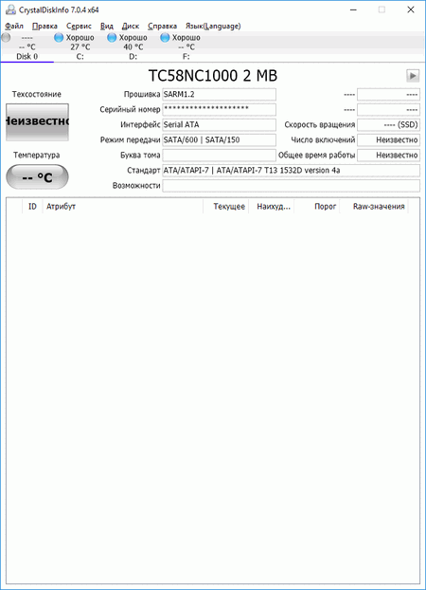Screen dimensions: 426x590
Task: Click the Температура label
Action: (x=36, y=155)
